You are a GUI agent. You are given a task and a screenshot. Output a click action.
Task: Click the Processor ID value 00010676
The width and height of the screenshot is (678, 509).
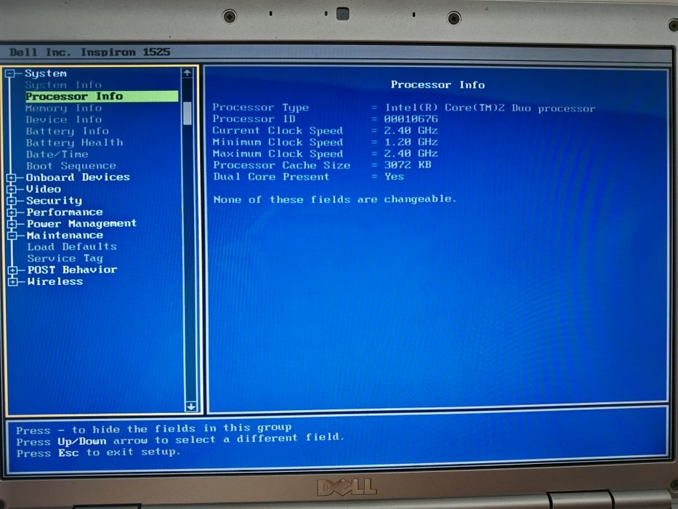point(411,119)
